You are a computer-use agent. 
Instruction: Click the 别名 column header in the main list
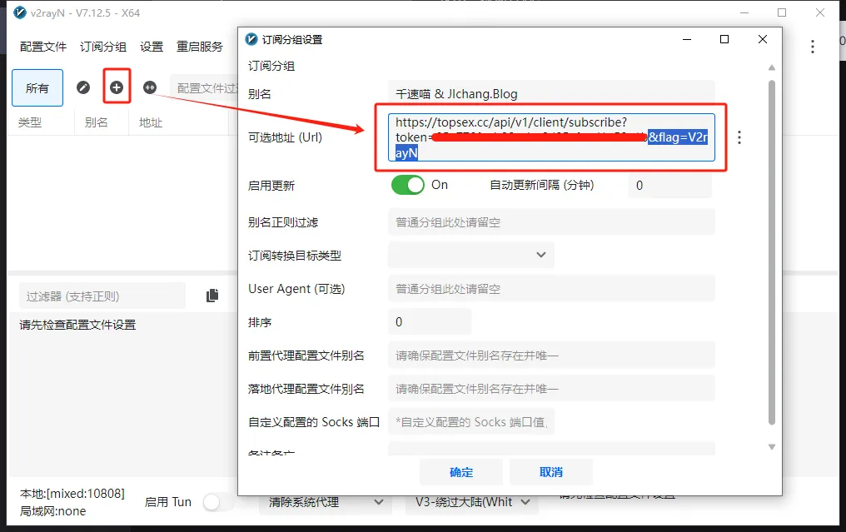coord(96,122)
